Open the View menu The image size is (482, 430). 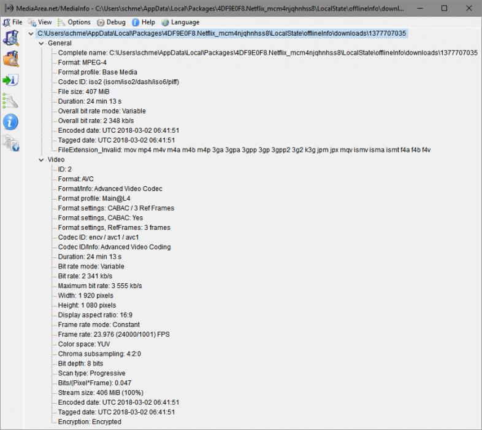pyautogui.click(x=40, y=22)
